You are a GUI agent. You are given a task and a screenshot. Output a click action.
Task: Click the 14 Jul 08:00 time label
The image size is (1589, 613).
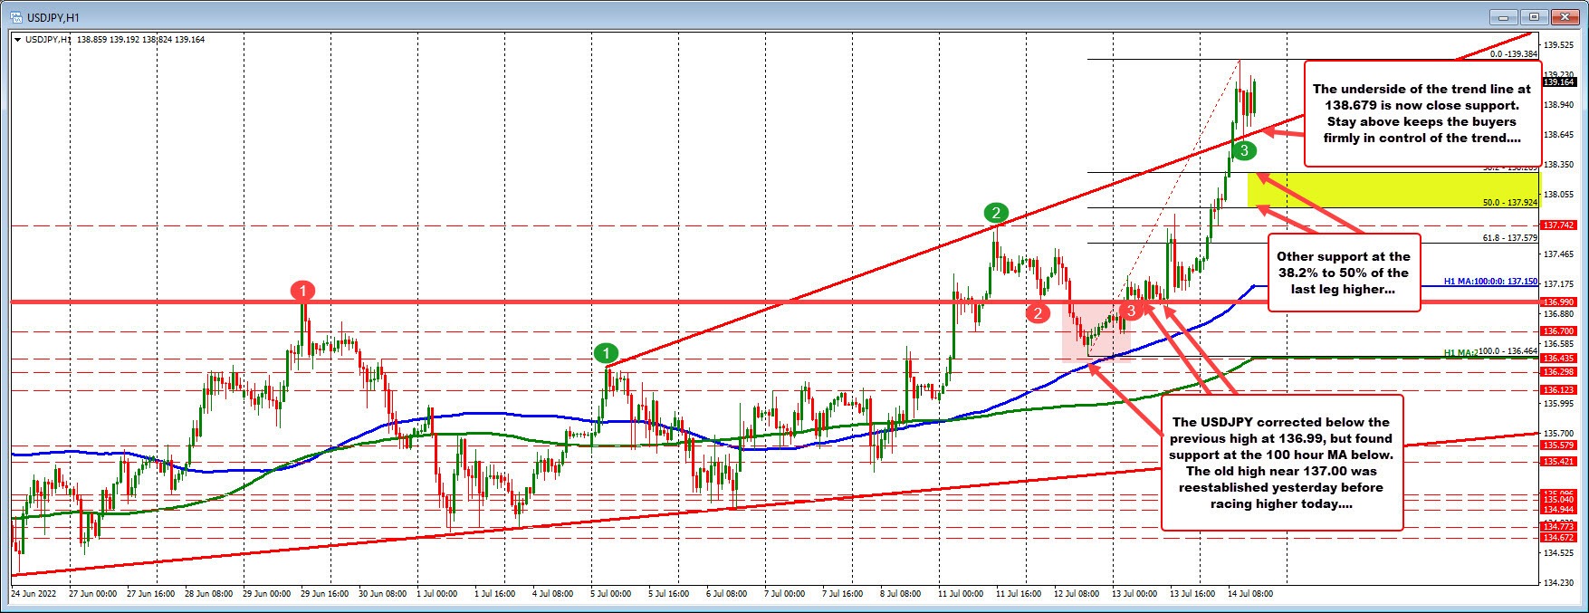click(1250, 594)
